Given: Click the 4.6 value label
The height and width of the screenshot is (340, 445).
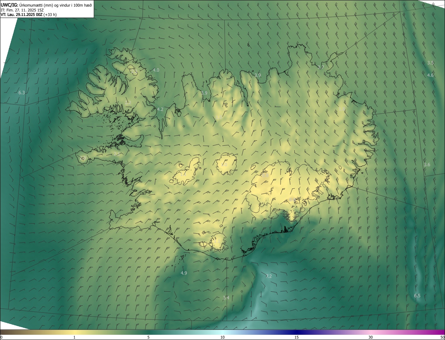Looking at the screenshot, I should point(430,75).
